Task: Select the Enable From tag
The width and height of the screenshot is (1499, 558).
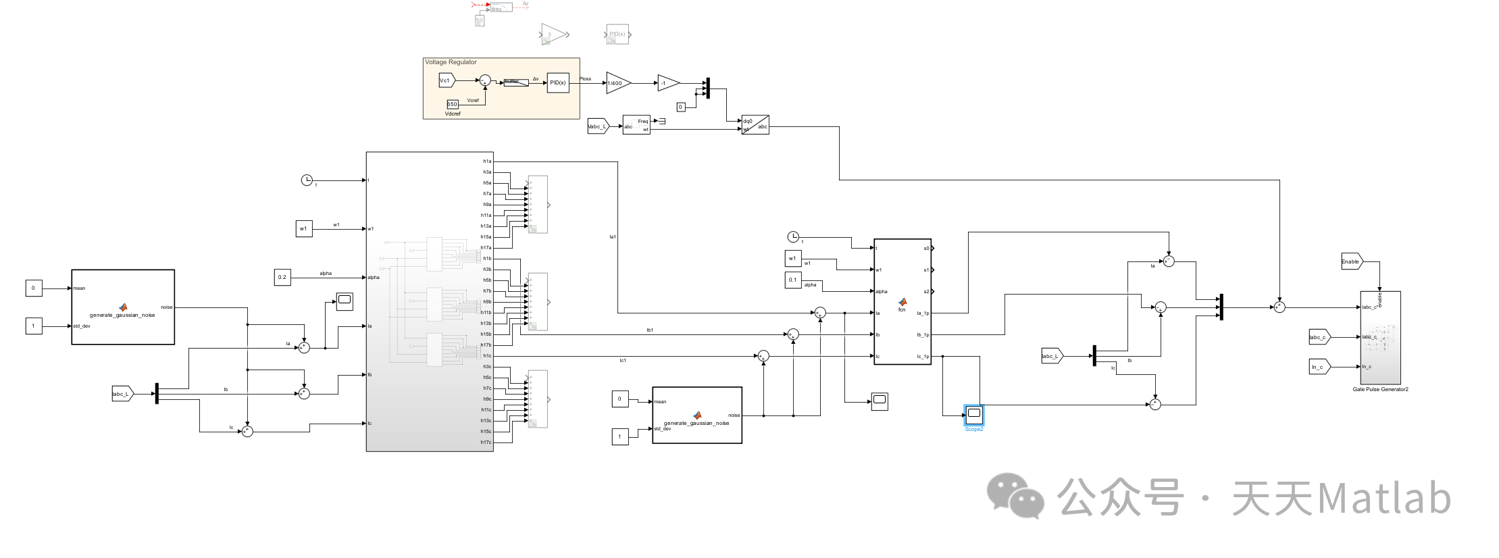Action: click(x=1352, y=261)
